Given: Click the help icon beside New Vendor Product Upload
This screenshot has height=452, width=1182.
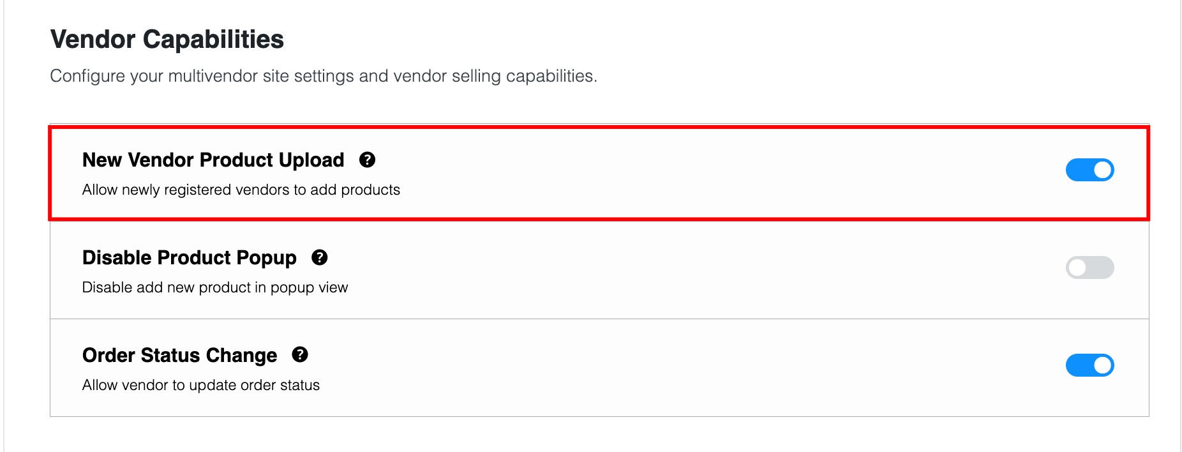Looking at the screenshot, I should (x=367, y=161).
